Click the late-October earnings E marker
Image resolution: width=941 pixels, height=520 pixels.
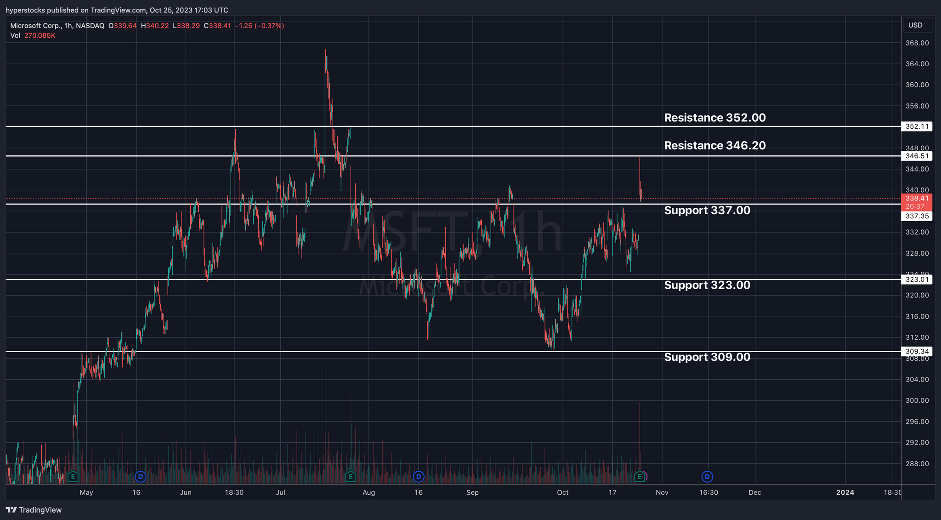639,476
